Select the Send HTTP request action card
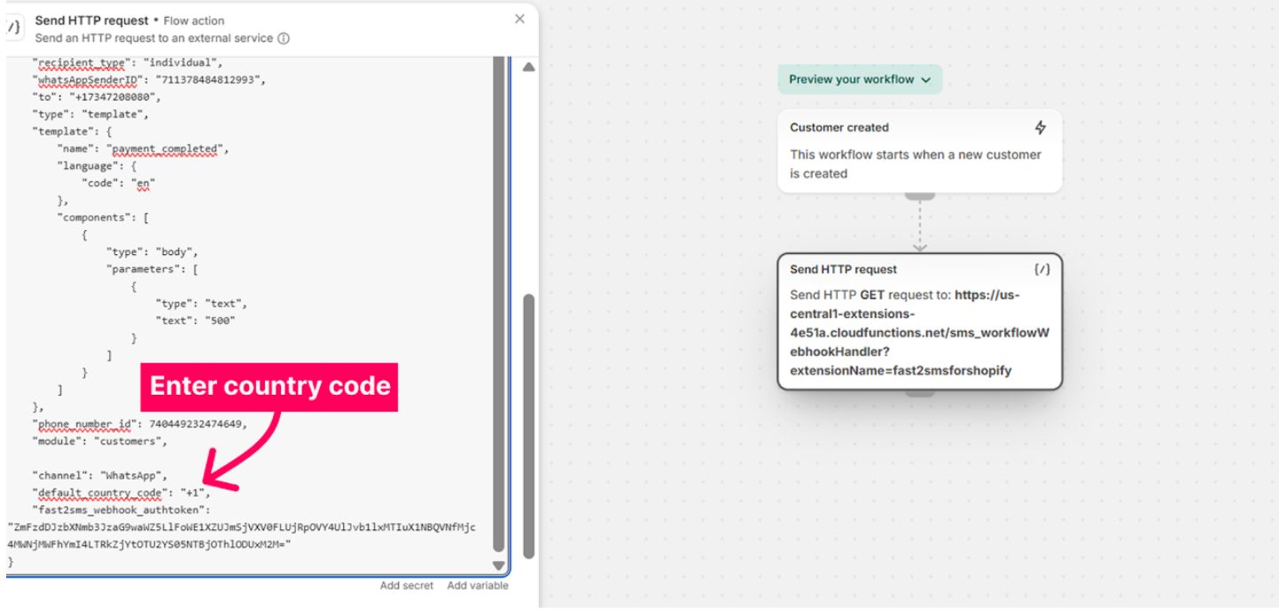The image size is (1279, 609). click(x=919, y=320)
